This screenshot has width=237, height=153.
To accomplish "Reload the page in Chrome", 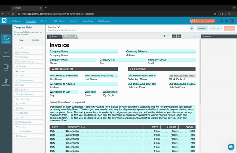I will click(x=13, y=14).
